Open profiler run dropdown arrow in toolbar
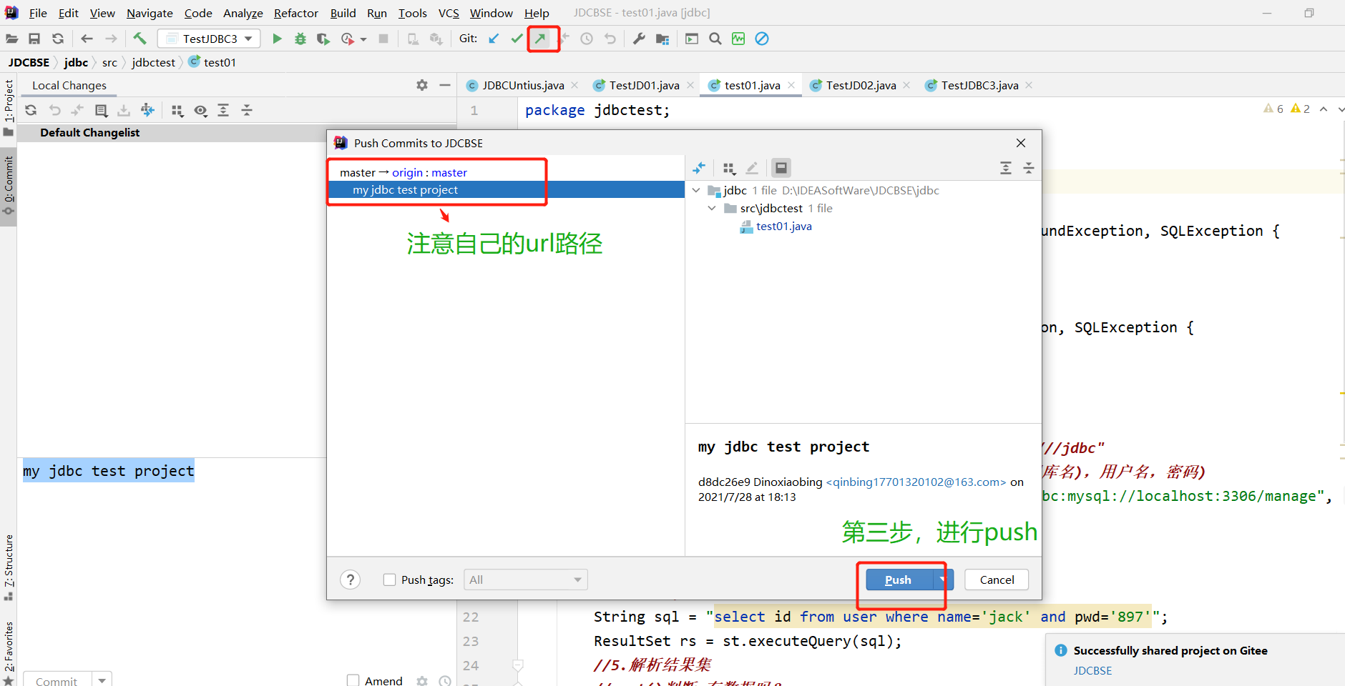 point(363,39)
